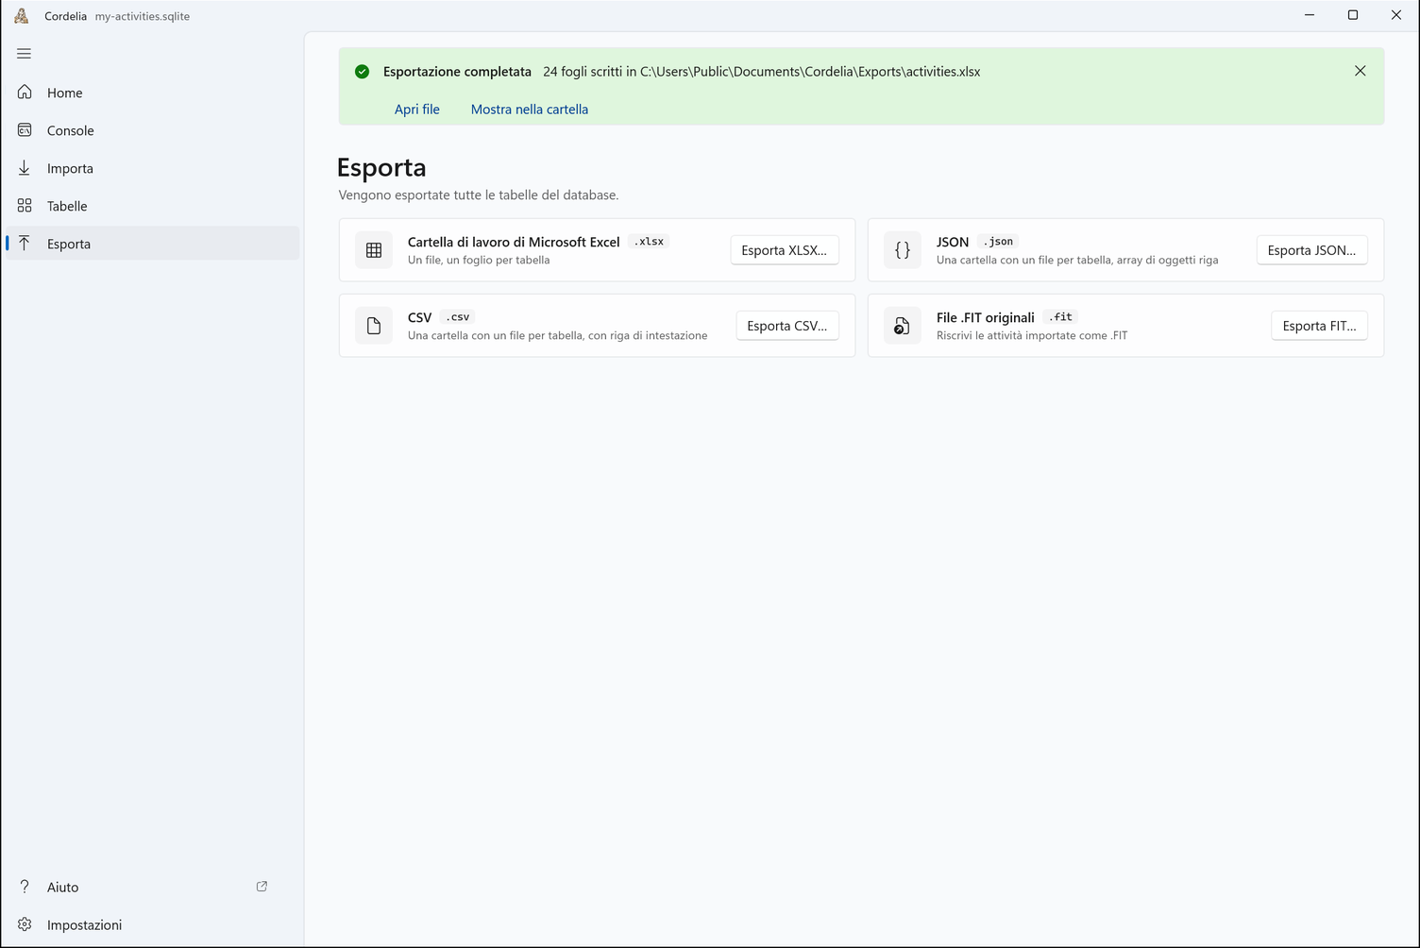Click the Impostazioni gear icon
The height and width of the screenshot is (948, 1420).
[x=25, y=924]
